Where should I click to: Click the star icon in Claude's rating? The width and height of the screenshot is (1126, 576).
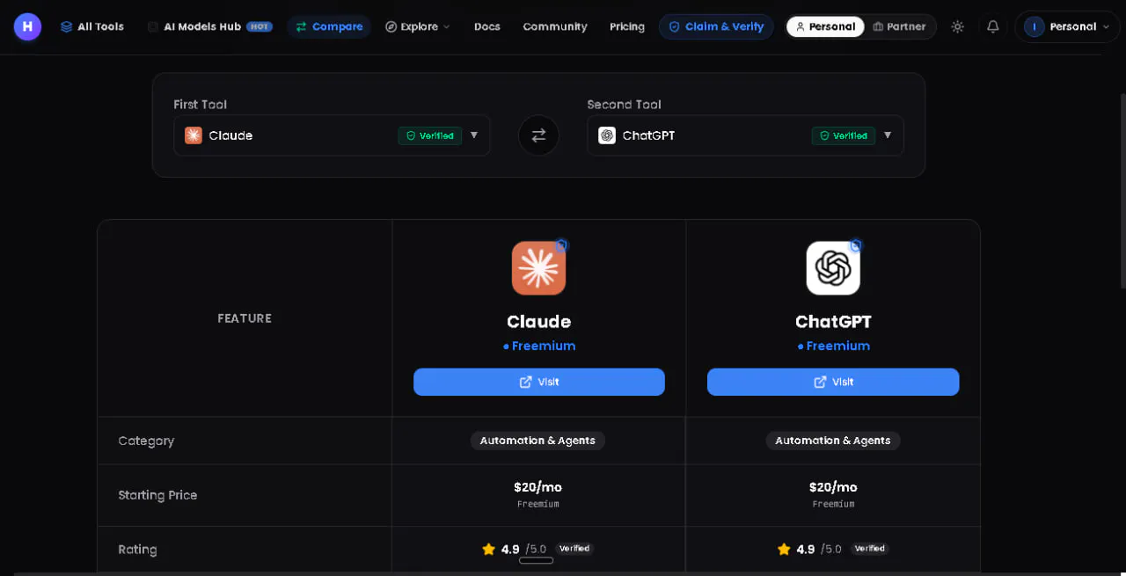pyautogui.click(x=489, y=550)
